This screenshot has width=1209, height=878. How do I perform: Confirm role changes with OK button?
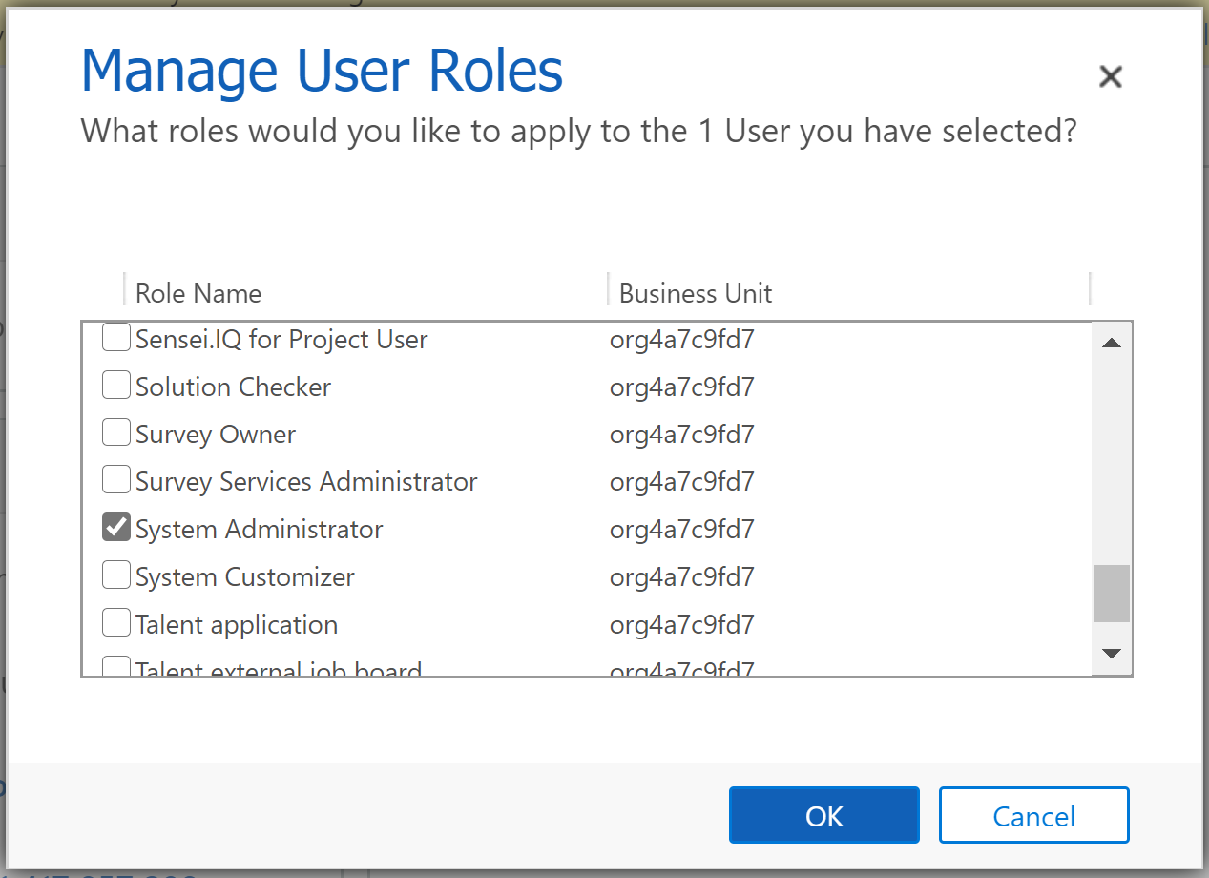click(x=823, y=816)
